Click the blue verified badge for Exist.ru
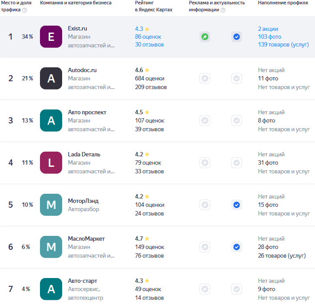This screenshot has height=308, width=315. [236, 37]
